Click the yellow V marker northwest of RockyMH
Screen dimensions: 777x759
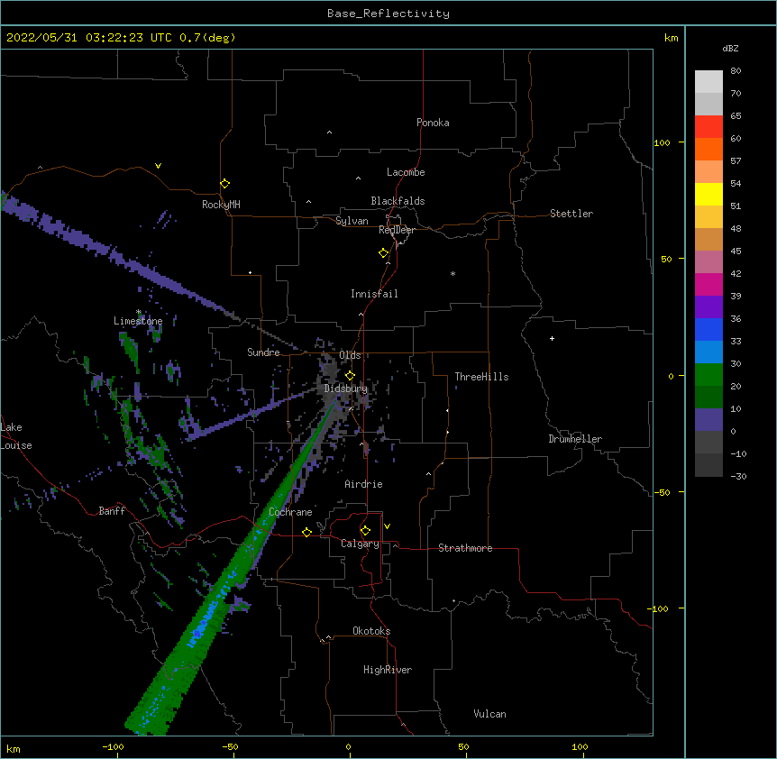click(158, 166)
